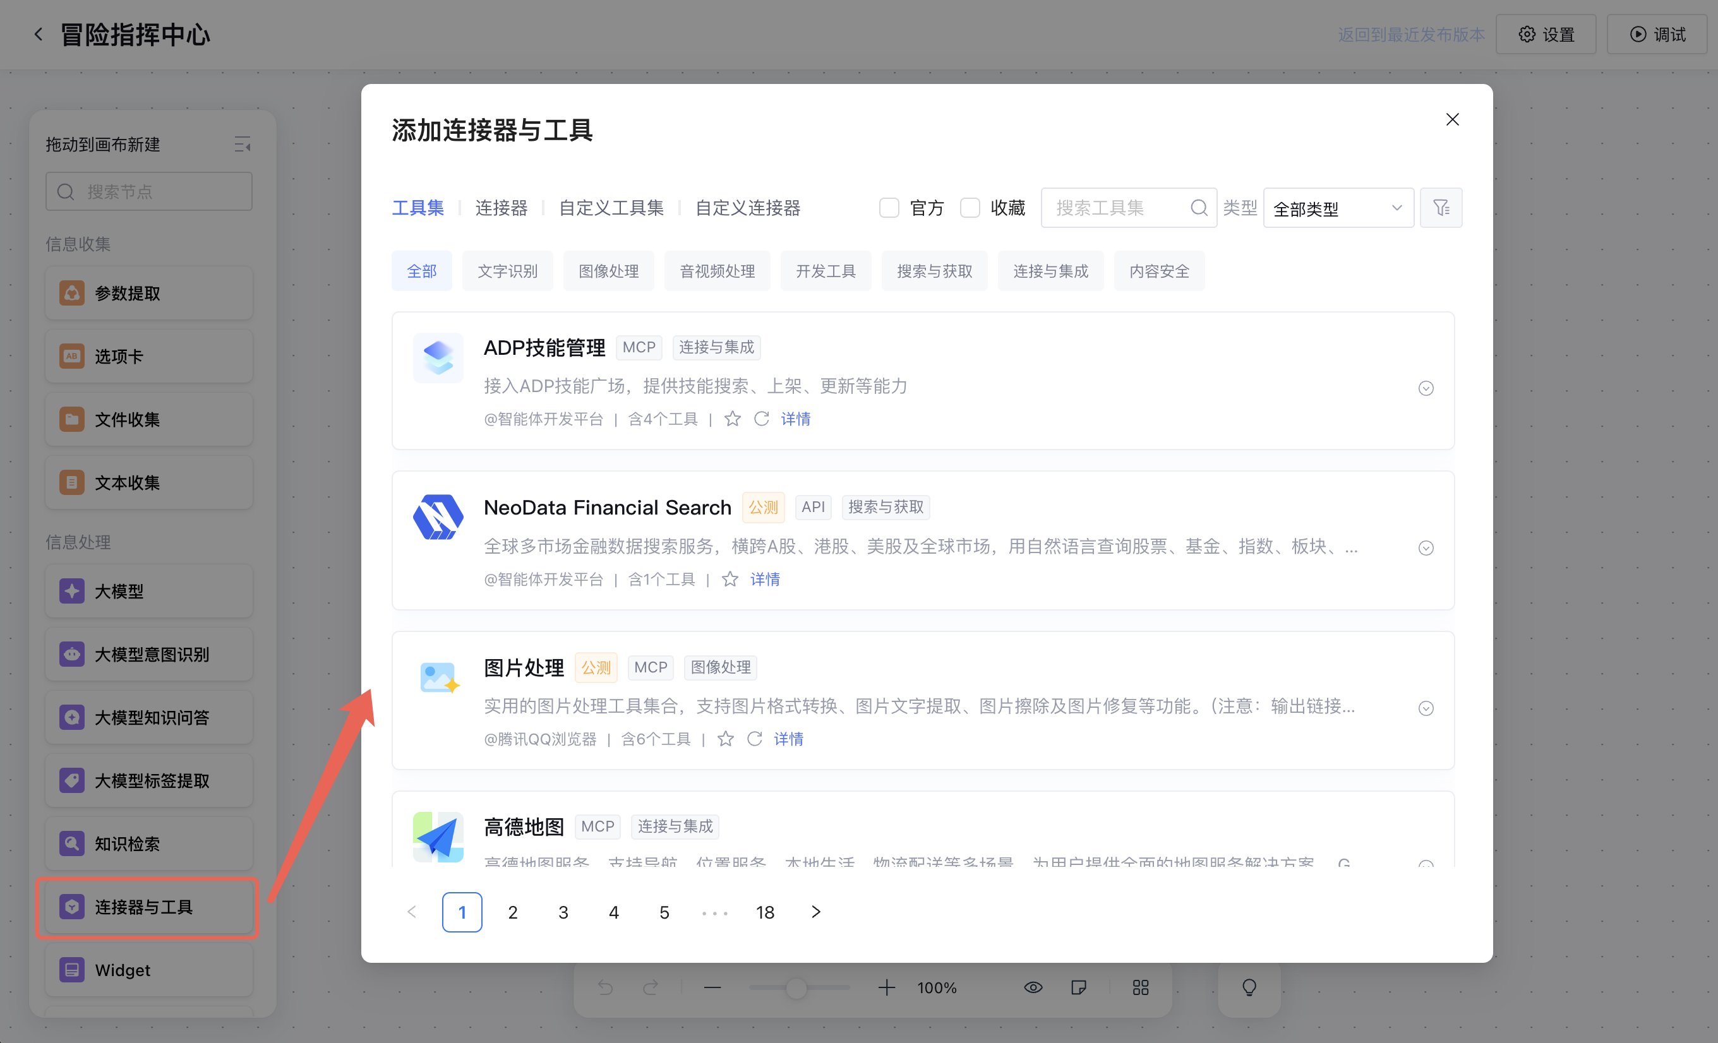The image size is (1718, 1043).
Task: Click 返回到最近发布版本 link
Action: click(1411, 34)
